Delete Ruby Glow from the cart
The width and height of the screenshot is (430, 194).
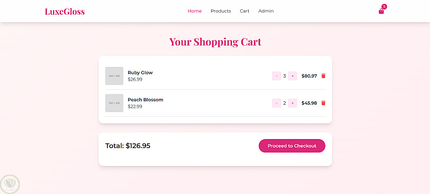coord(323,76)
